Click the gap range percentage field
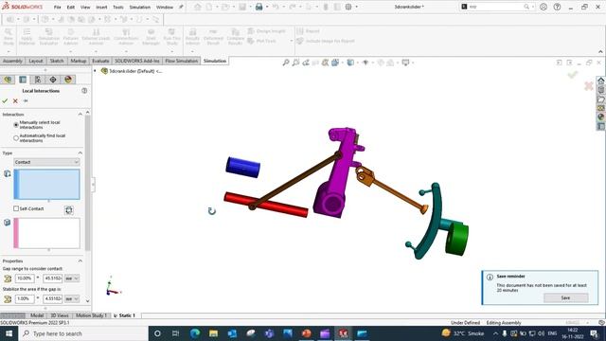This screenshot has height=341, width=606. click(x=25, y=278)
